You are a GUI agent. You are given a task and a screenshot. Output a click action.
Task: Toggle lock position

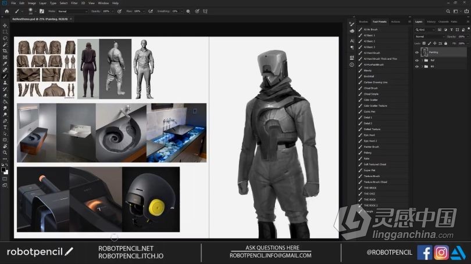[434, 44]
